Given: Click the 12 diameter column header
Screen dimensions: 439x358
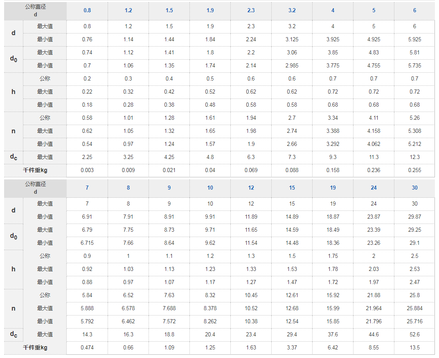Looking at the screenshot, I should pos(251,188).
